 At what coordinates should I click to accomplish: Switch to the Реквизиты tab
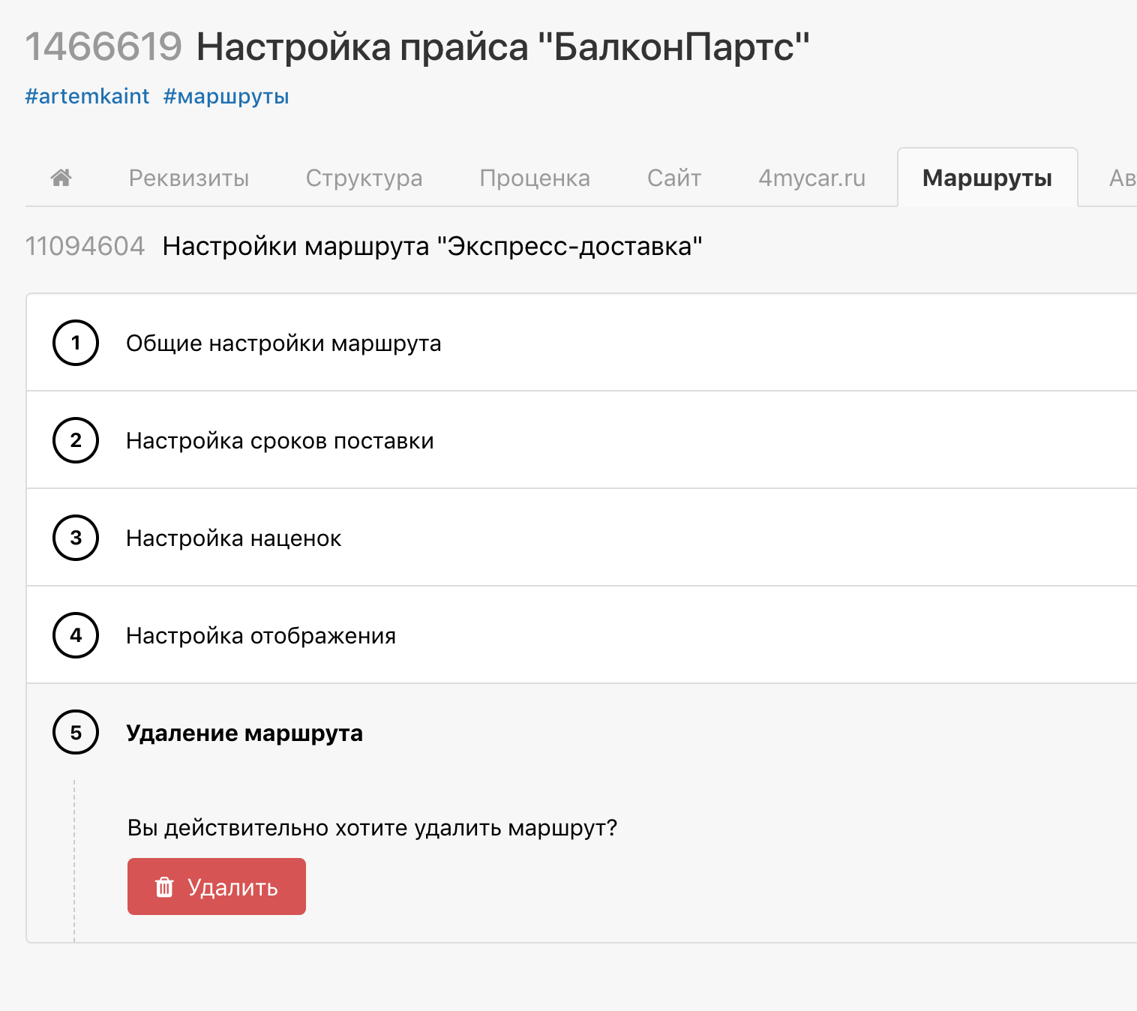coord(189,178)
